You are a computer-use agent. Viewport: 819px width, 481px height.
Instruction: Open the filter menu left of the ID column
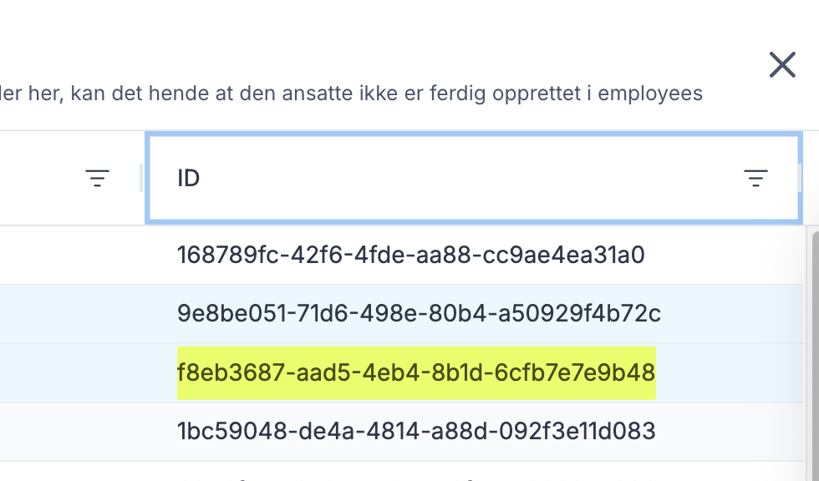(x=98, y=178)
